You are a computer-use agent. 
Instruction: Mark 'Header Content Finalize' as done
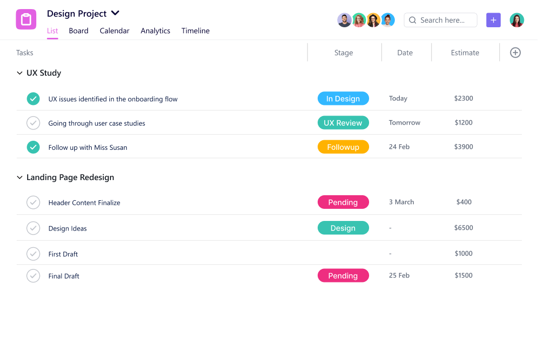pyautogui.click(x=33, y=202)
